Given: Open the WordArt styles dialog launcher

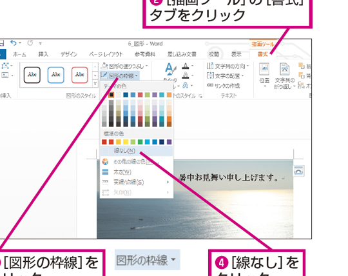Looking at the screenshot, I should click(x=200, y=96).
